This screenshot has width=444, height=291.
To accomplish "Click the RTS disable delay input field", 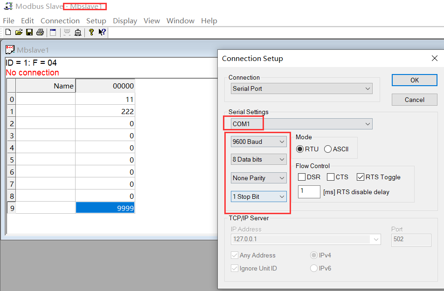I will (x=309, y=191).
